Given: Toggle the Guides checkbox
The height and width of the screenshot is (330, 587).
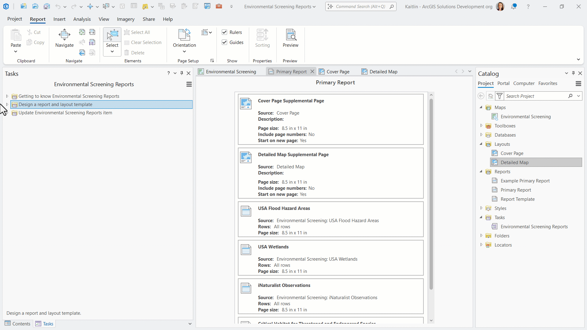Looking at the screenshot, I should pyautogui.click(x=224, y=42).
